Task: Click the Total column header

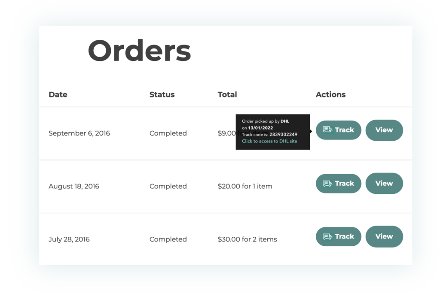Action: click(x=227, y=95)
